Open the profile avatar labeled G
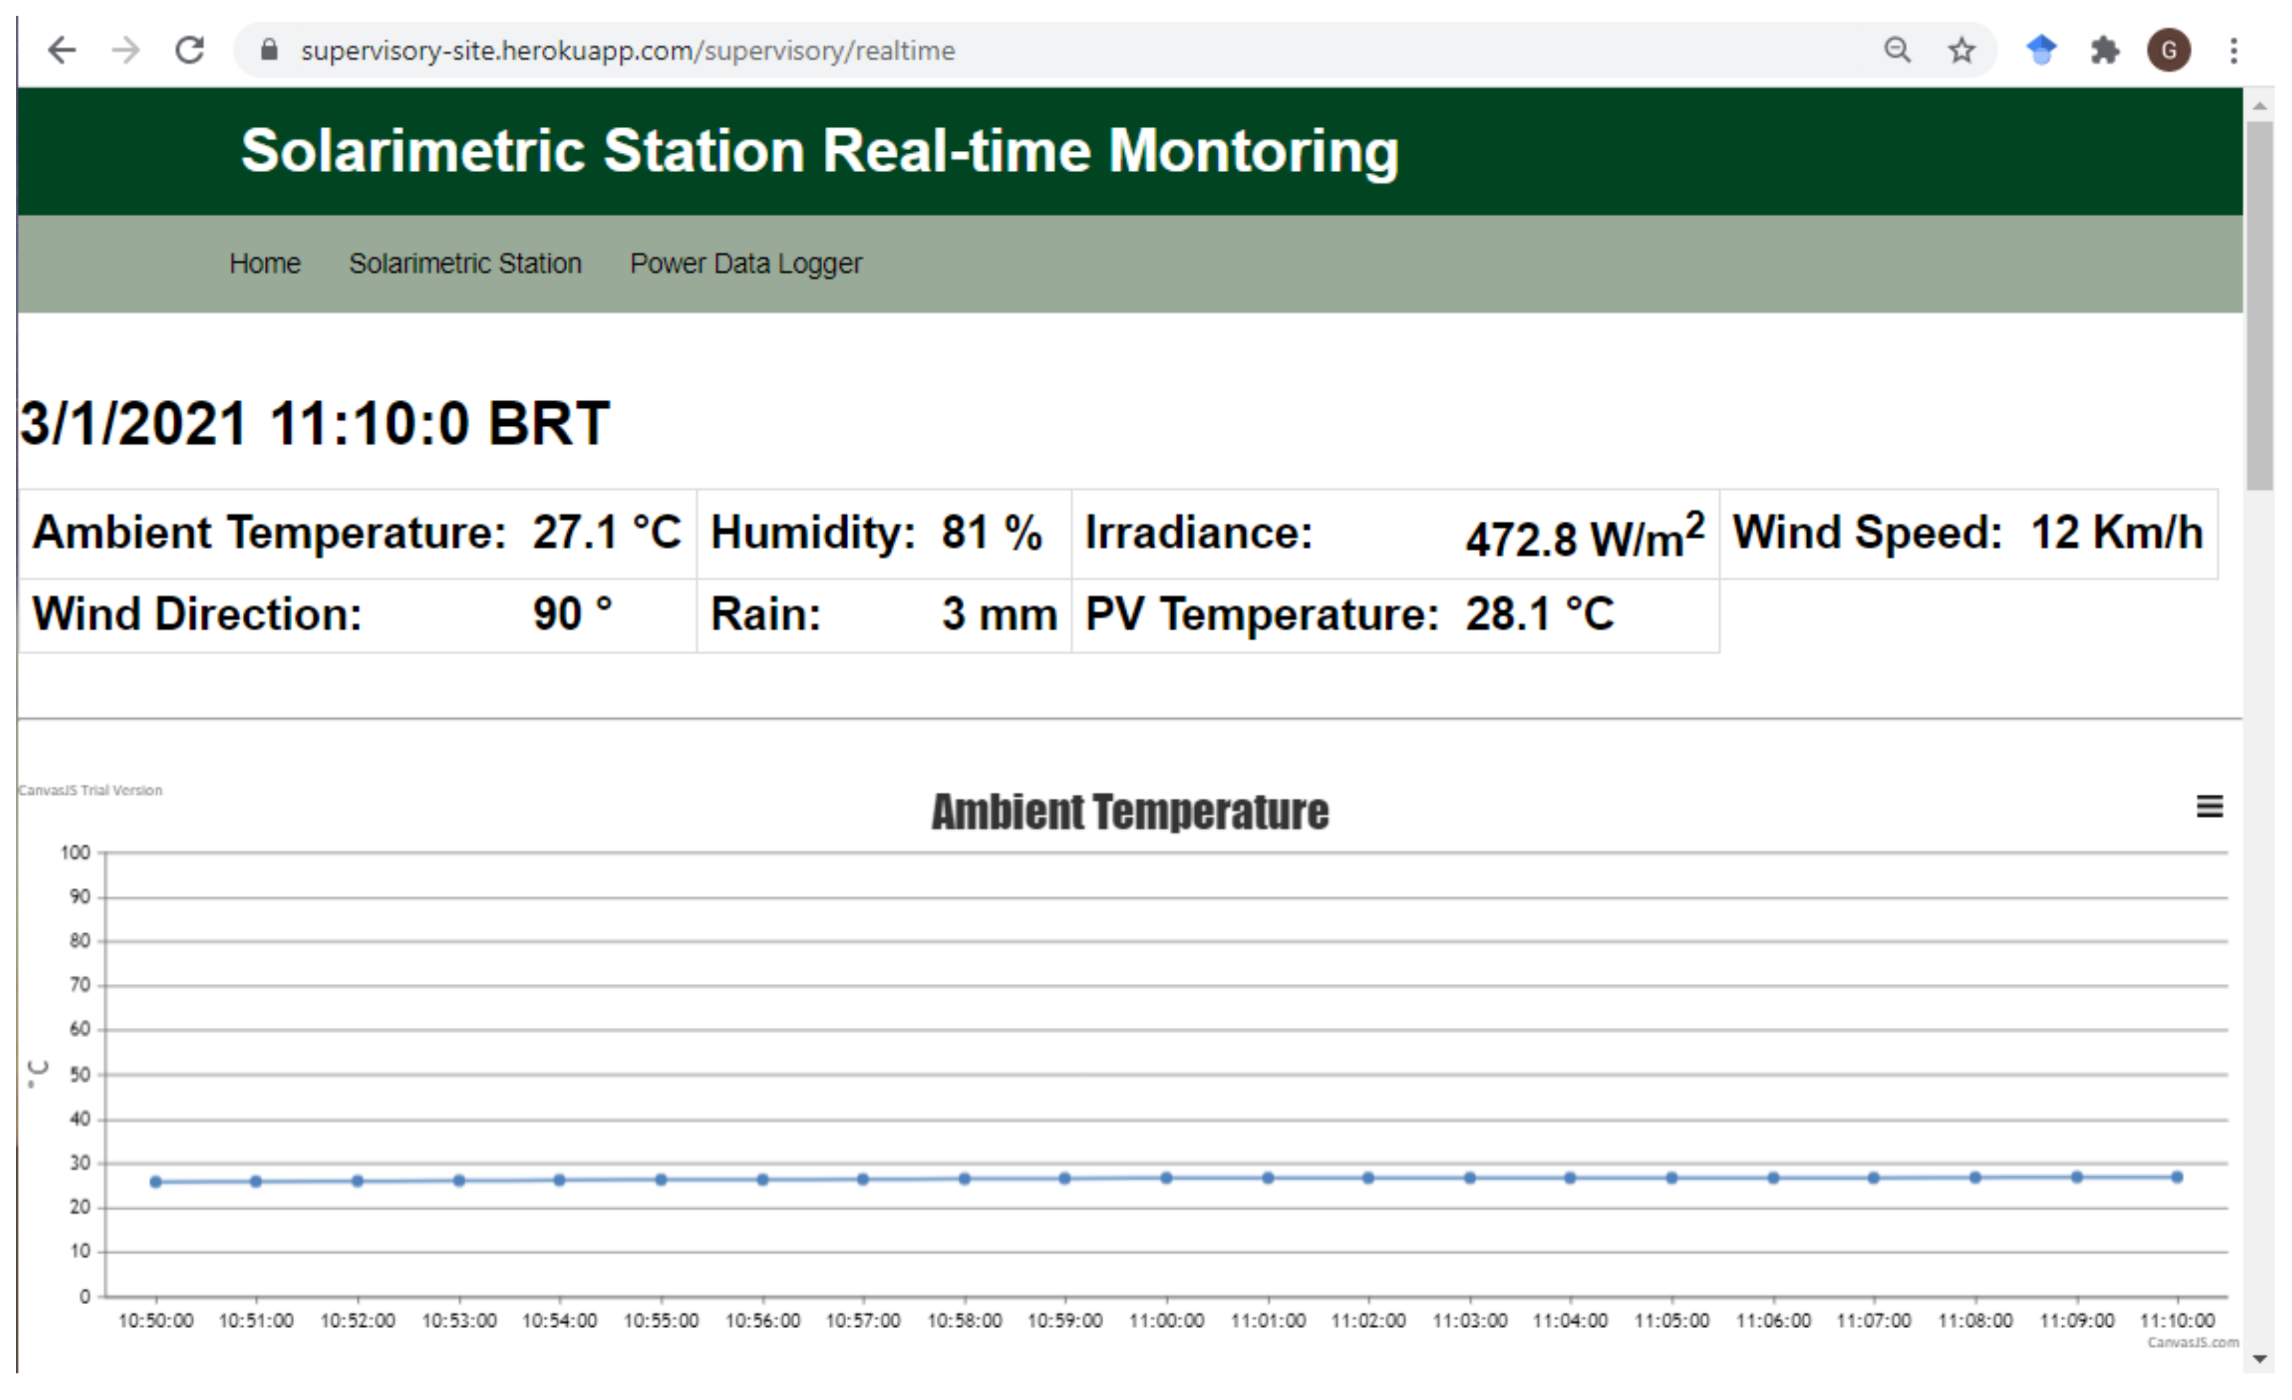 [x=2168, y=50]
